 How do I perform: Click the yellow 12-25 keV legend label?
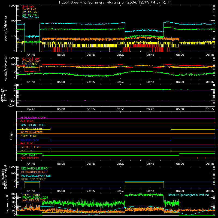coord(30,12)
